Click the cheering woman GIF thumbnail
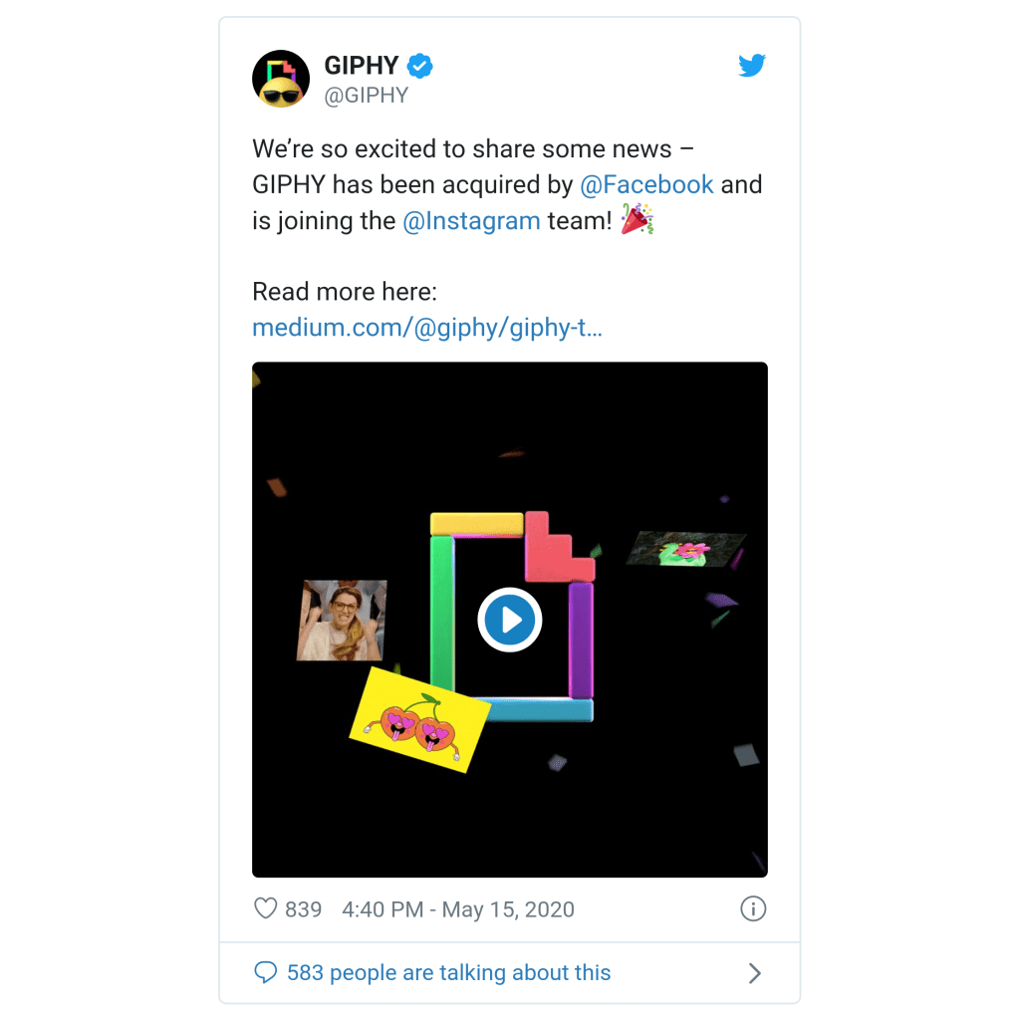1020x1020 pixels. 342,620
